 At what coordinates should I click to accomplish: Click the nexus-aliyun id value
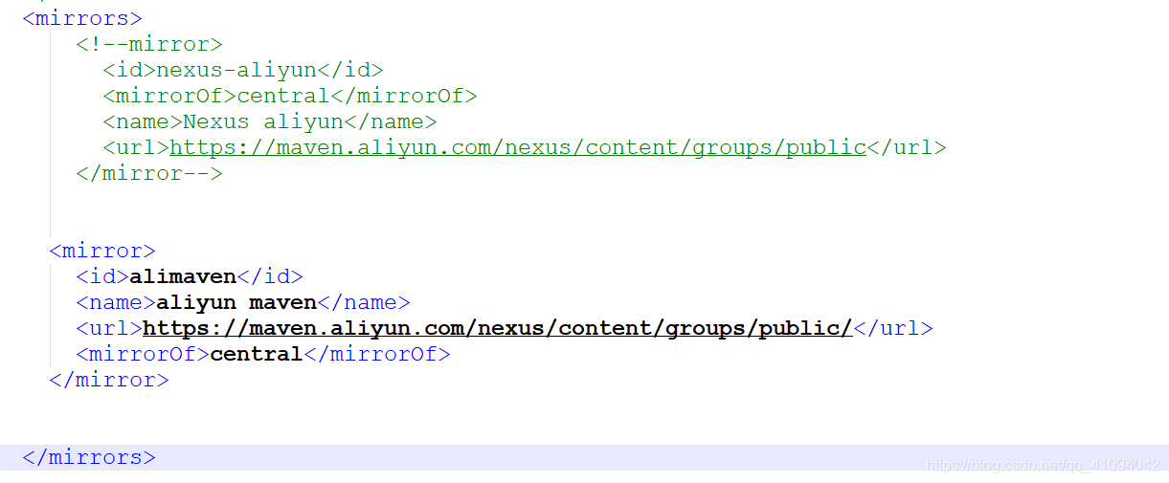[x=236, y=70]
